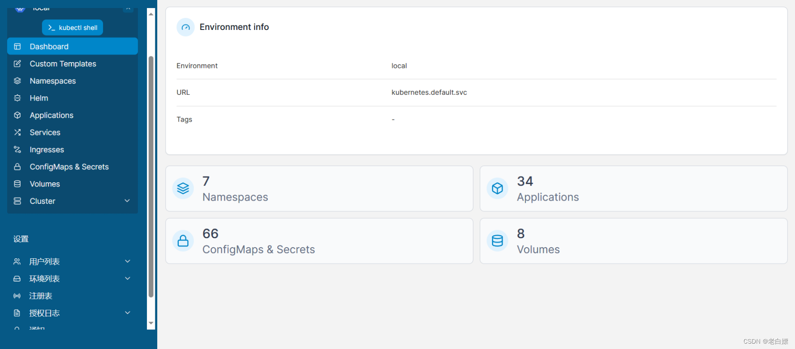The image size is (795, 349).
Task: Click the Environment info gauge icon
Action: tap(185, 27)
